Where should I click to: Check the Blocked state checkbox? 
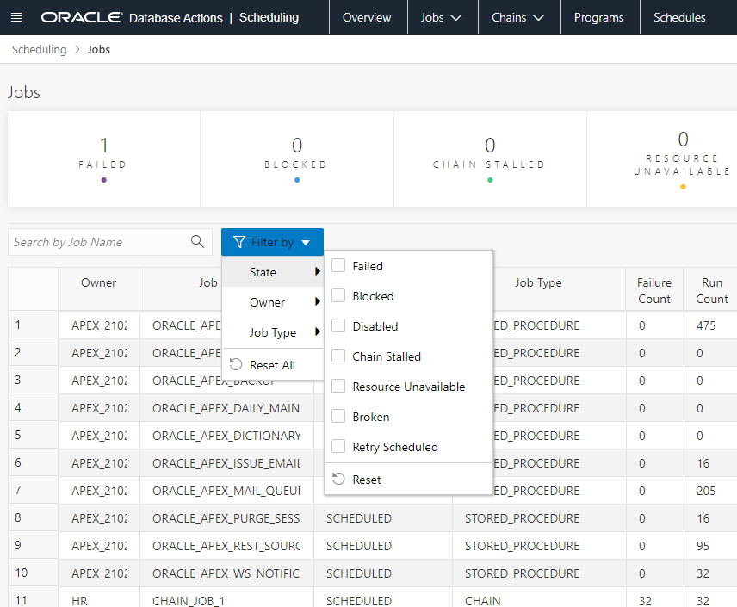pos(338,295)
